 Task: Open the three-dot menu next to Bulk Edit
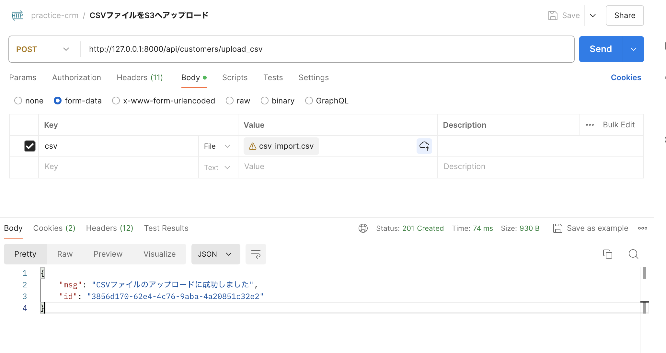pyautogui.click(x=590, y=125)
